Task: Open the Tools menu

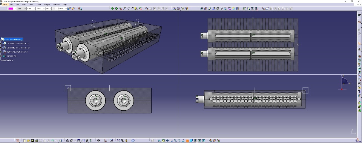Action: [39, 5]
